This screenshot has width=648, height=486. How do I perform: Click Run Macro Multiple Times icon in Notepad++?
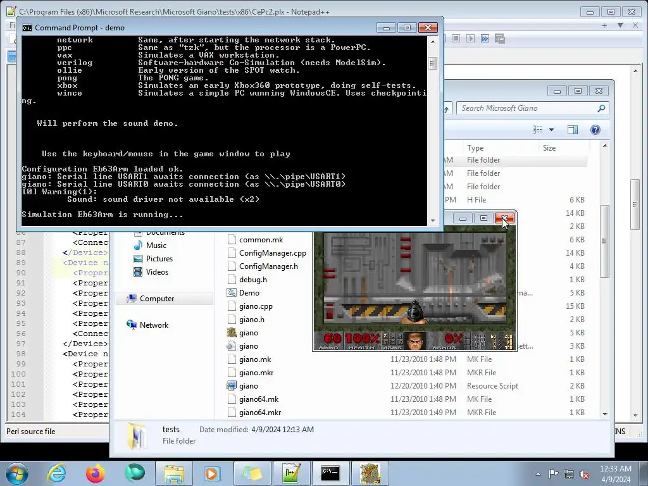click(485, 39)
